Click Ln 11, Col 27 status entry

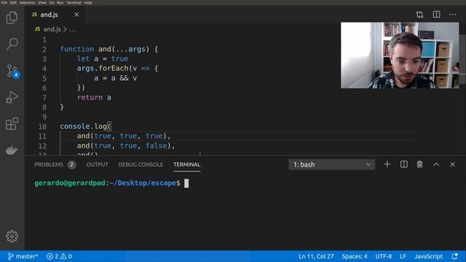click(x=316, y=256)
